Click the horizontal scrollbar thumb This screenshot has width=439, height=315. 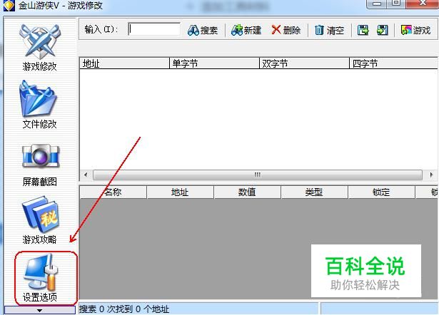pyautogui.click(x=257, y=175)
